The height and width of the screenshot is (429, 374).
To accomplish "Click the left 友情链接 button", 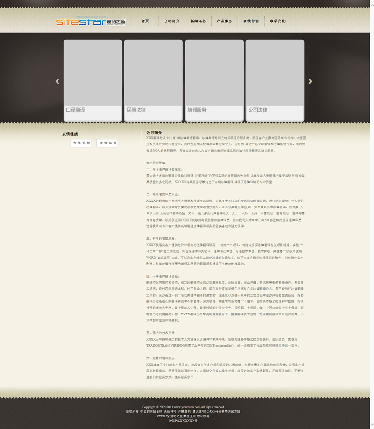I will click(81, 143).
